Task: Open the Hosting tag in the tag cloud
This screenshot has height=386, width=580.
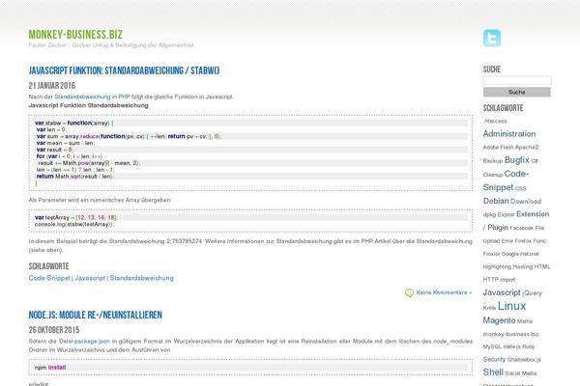Action: coord(522,266)
